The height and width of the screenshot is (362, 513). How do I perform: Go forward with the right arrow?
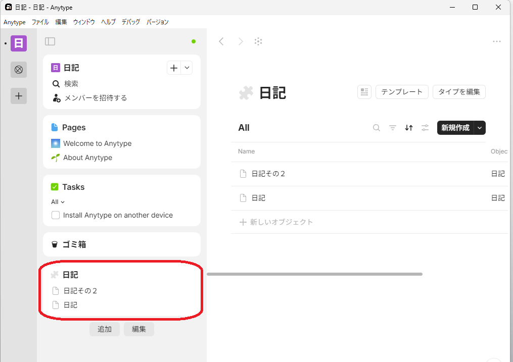coord(241,41)
